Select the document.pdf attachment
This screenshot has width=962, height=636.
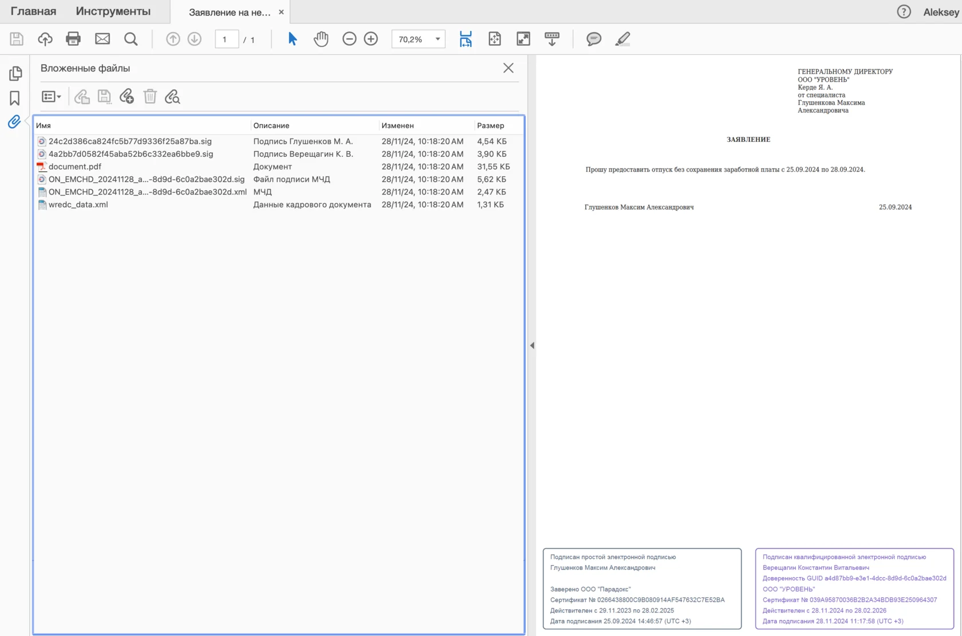coord(75,167)
